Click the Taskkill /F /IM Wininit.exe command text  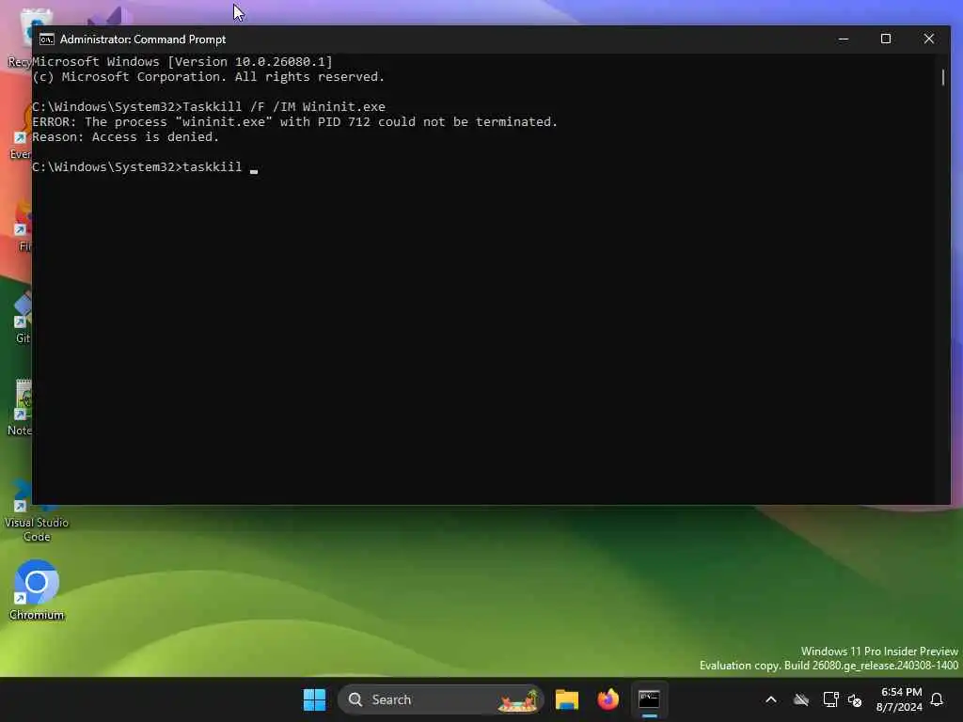(284, 107)
